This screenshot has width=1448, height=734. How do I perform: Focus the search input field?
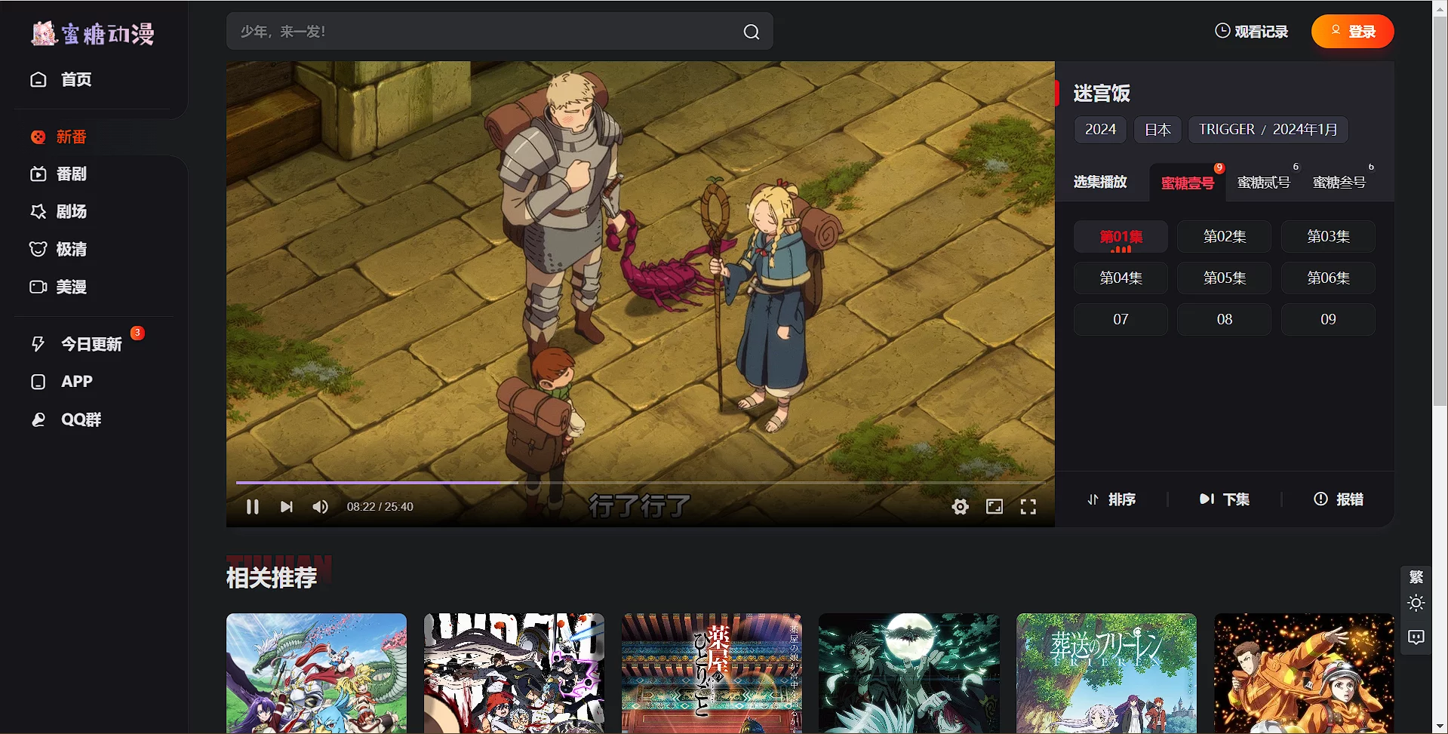[x=483, y=32]
